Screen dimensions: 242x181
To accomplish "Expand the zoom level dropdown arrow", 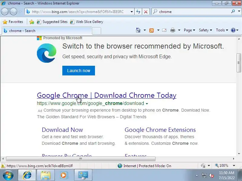I will [234, 166].
